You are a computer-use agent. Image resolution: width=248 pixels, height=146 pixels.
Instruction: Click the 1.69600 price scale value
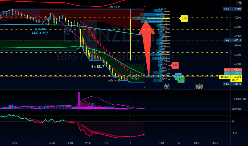[237, 36]
